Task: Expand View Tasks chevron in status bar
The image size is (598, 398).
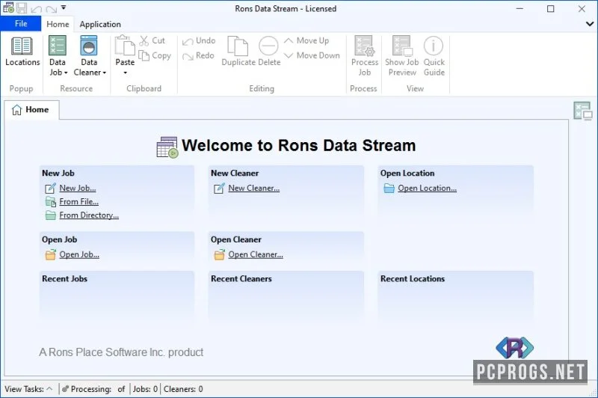Action: (x=49, y=389)
